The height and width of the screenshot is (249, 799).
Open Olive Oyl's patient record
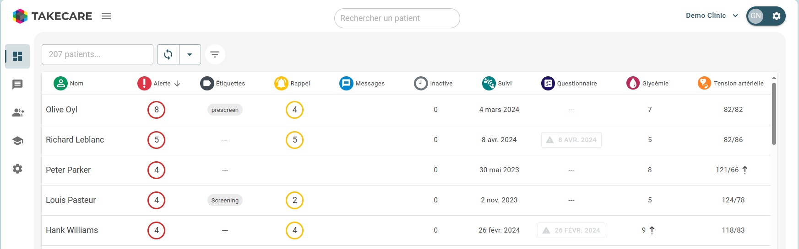[x=61, y=110]
